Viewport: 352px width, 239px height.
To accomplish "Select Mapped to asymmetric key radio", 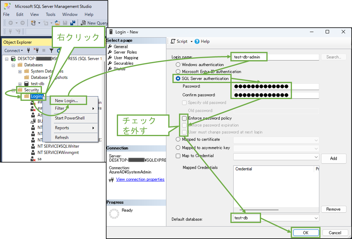I will pos(178,148).
